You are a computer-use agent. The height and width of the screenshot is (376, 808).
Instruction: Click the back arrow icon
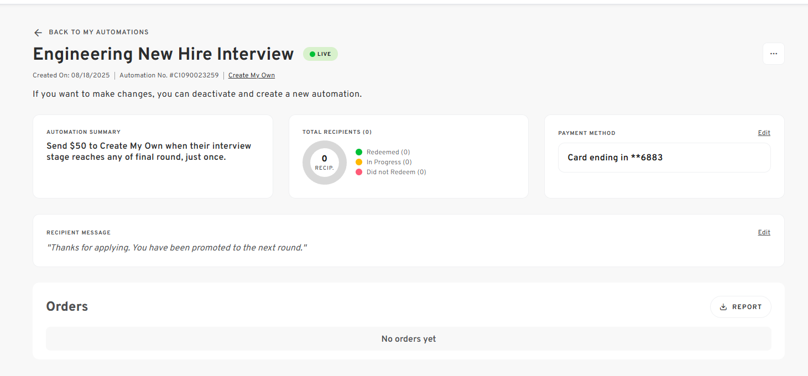[38, 33]
